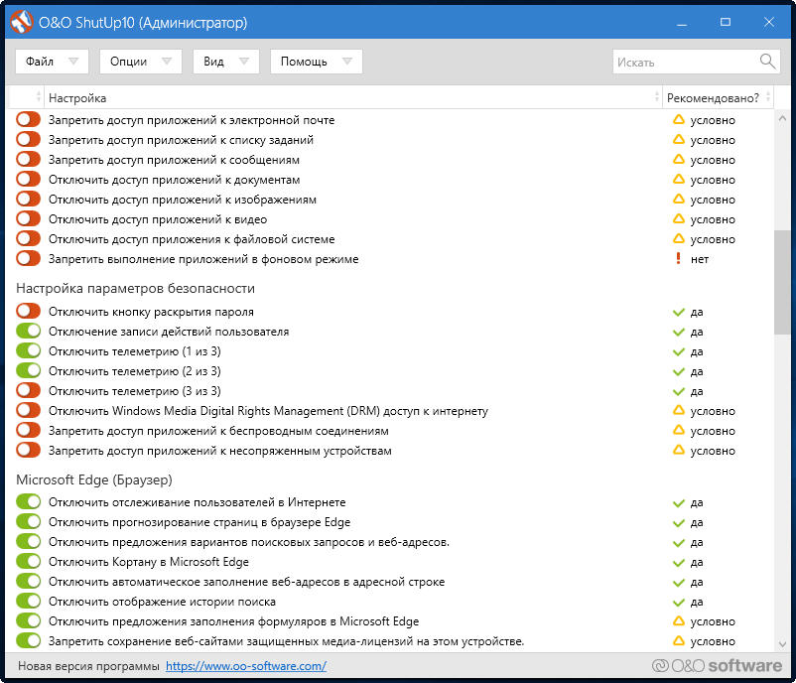Toggle 'Отключить предложения вариантов поисковых запросов' switch
The height and width of the screenshot is (683, 796).
click(28, 541)
